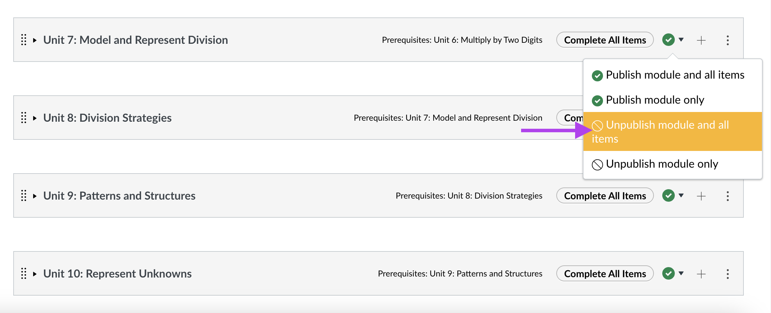Toggle Unit 7 published status checkmark

(669, 40)
